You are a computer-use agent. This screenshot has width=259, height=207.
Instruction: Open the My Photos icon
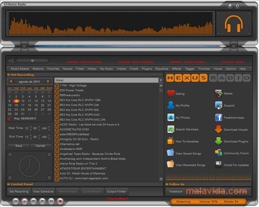point(171,117)
